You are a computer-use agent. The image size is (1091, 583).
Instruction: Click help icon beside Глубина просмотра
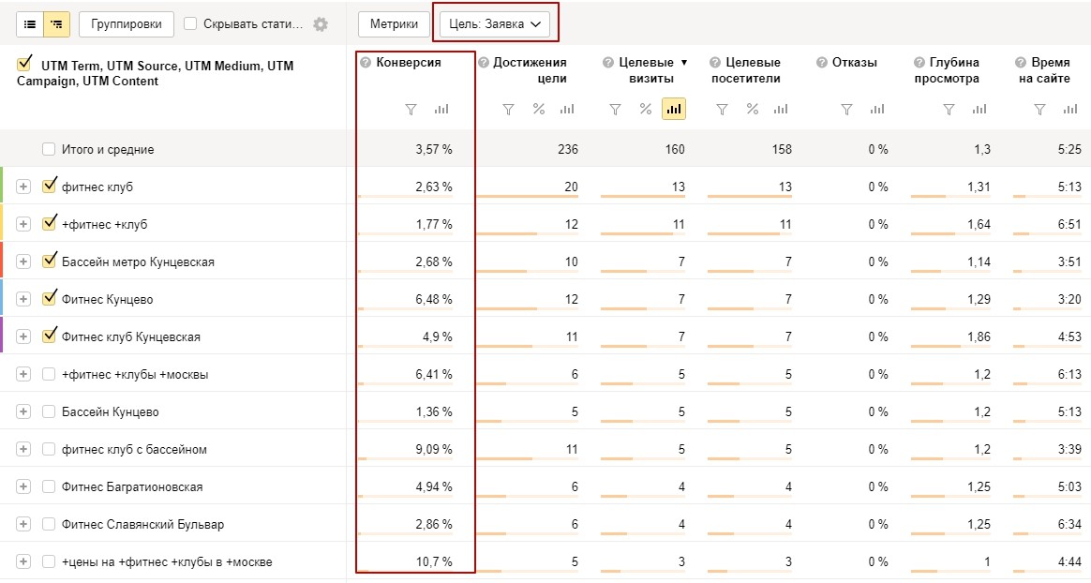(919, 63)
